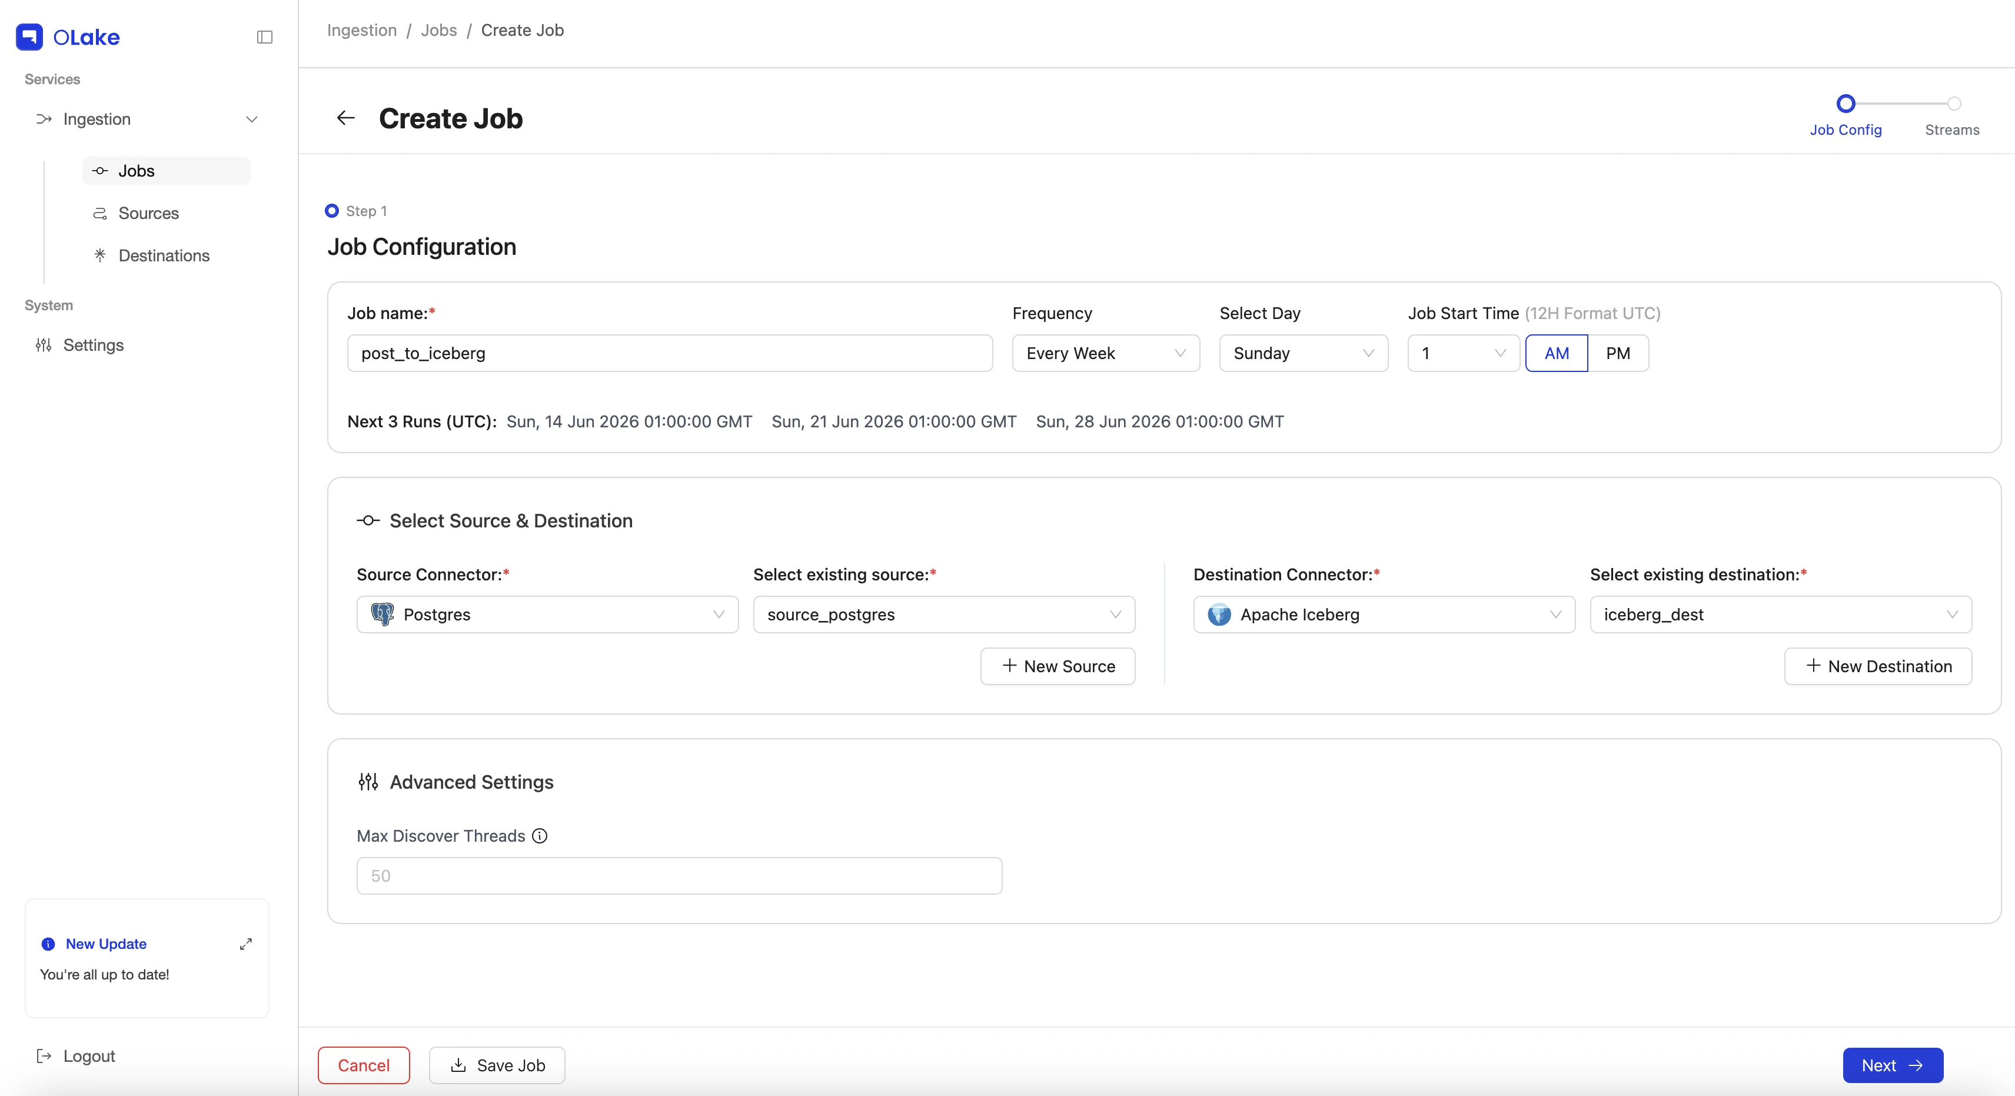Click the New Update link text
The image size is (2015, 1096).
pyautogui.click(x=107, y=944)
